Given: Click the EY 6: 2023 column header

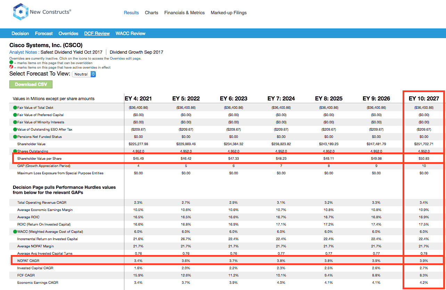Looking at the screenshot, I should coord(233,99).
